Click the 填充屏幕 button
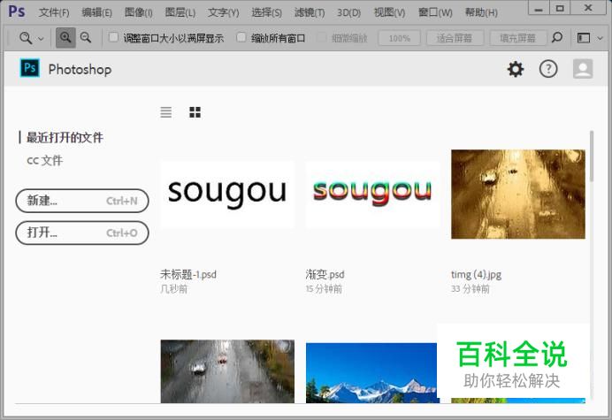The image size is (612, 420). [x=518, y=38]
